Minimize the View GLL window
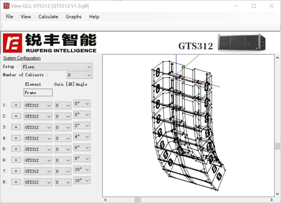281x203 pixels. click(x=236, y=6)
